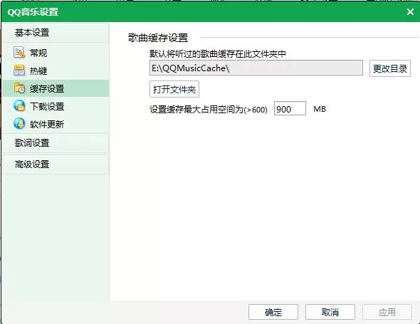Click the 热键 hotkey icon

(x=19, y=70)
